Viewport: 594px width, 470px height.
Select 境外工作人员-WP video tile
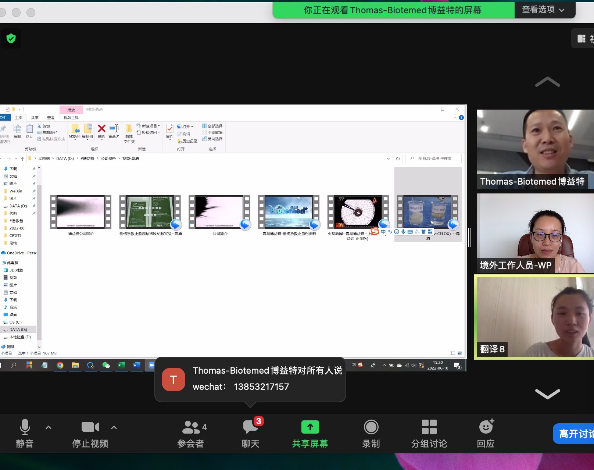[x=536, y=233]
